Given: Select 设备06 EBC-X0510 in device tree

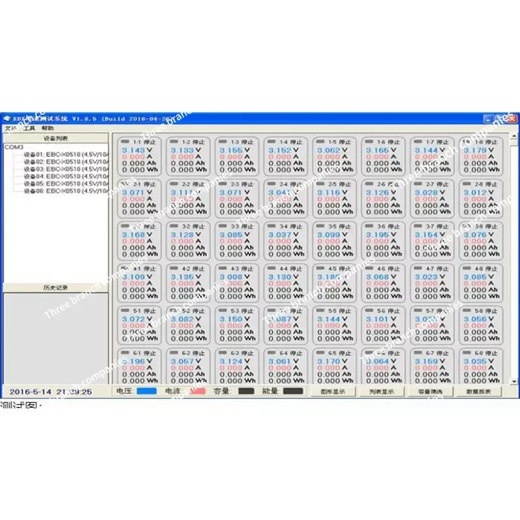Looking at the screenshot, I should pos(66,191).
